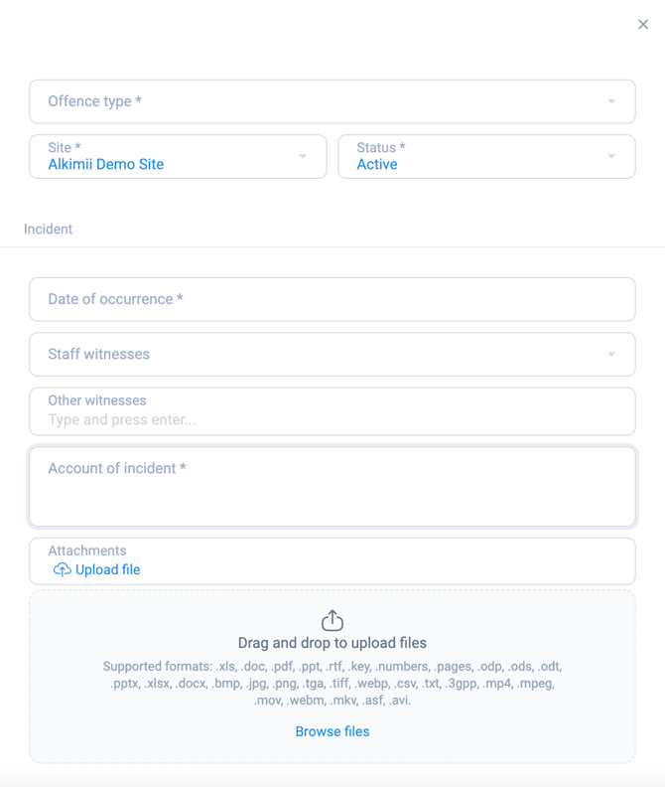Image resolution: width=665 pixels, height=787 pixels.
Task: Click the Date of occurrence field
Action: (x=332, y=299)
